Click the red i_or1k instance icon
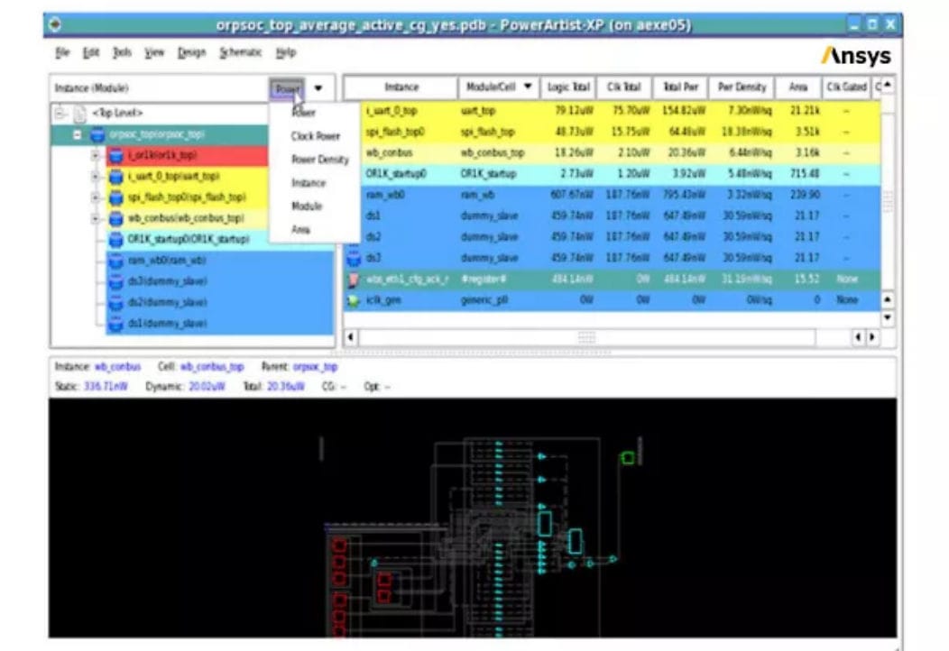The height and width of the screenshot is (651, 949). pyautogui.click(x=117, y=156)
